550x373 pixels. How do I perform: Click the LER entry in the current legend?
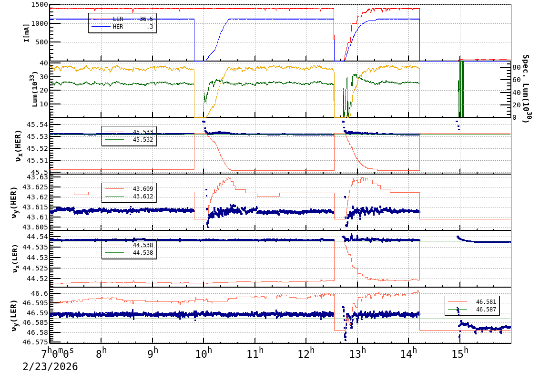click(118, 19)
